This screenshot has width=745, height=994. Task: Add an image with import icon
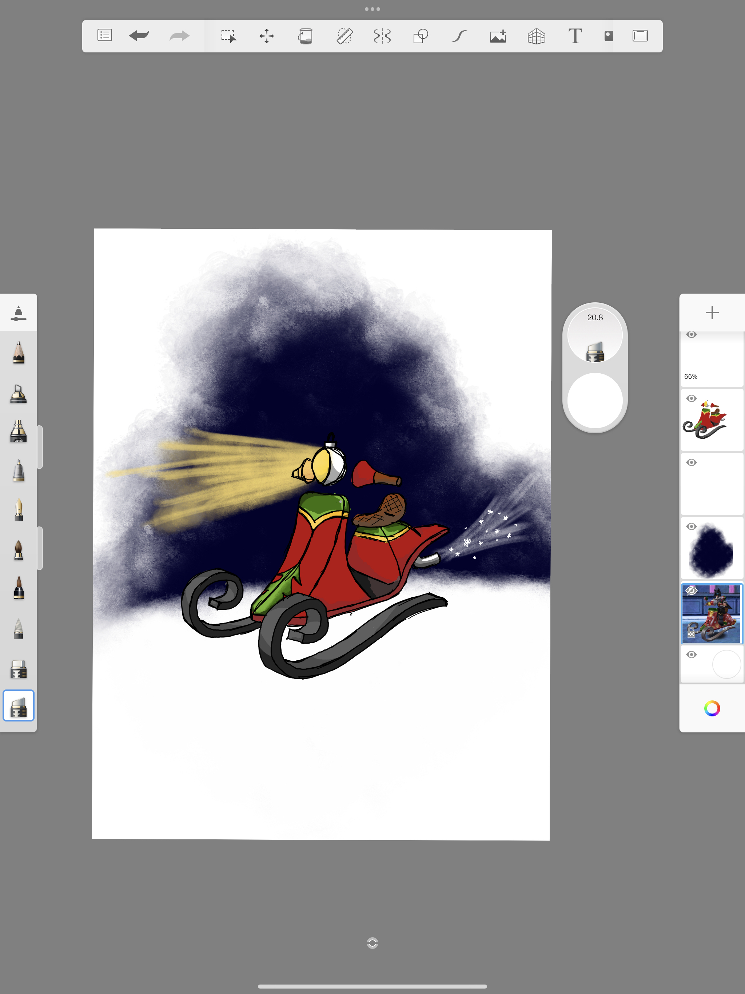pyautogui.click(x=498, y=36)
